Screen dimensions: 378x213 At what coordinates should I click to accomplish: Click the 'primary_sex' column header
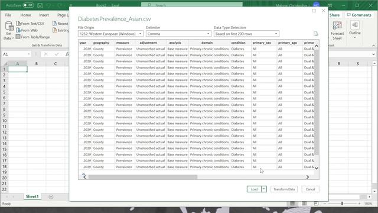click(264, 43)
